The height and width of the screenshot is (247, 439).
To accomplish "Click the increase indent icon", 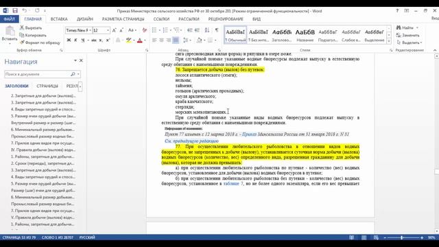I will click(197, 30).
